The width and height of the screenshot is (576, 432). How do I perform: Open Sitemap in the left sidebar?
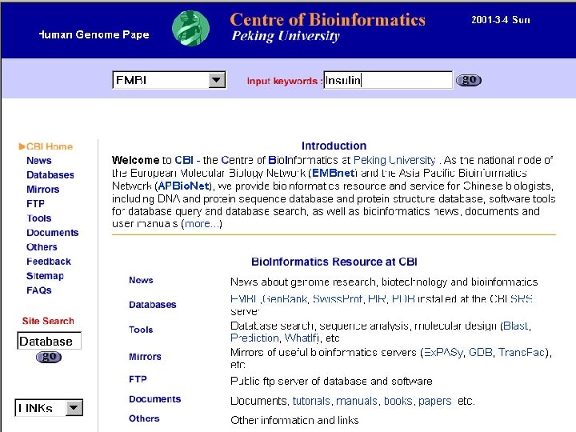[x=45, y=276]
